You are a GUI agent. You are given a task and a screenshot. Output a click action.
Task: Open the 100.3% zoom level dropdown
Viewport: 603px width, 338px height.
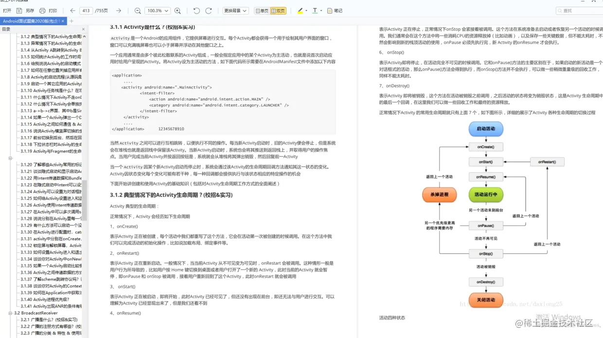[157, 11]
